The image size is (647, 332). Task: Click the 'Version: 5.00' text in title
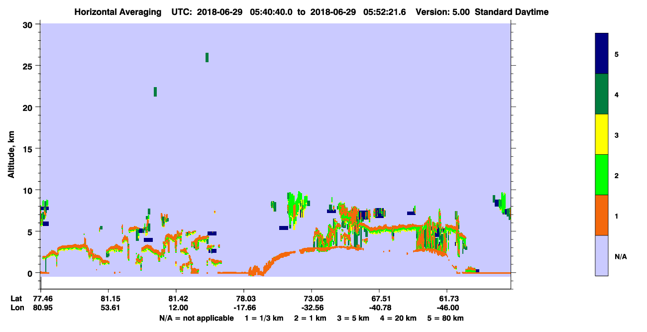pyautogui.click(x=443, y=12)
